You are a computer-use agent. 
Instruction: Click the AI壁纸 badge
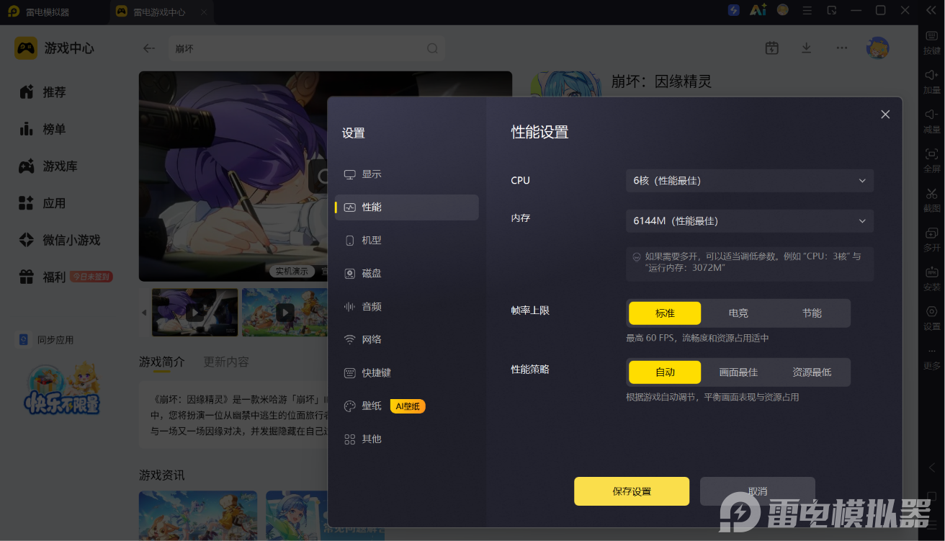408,406
